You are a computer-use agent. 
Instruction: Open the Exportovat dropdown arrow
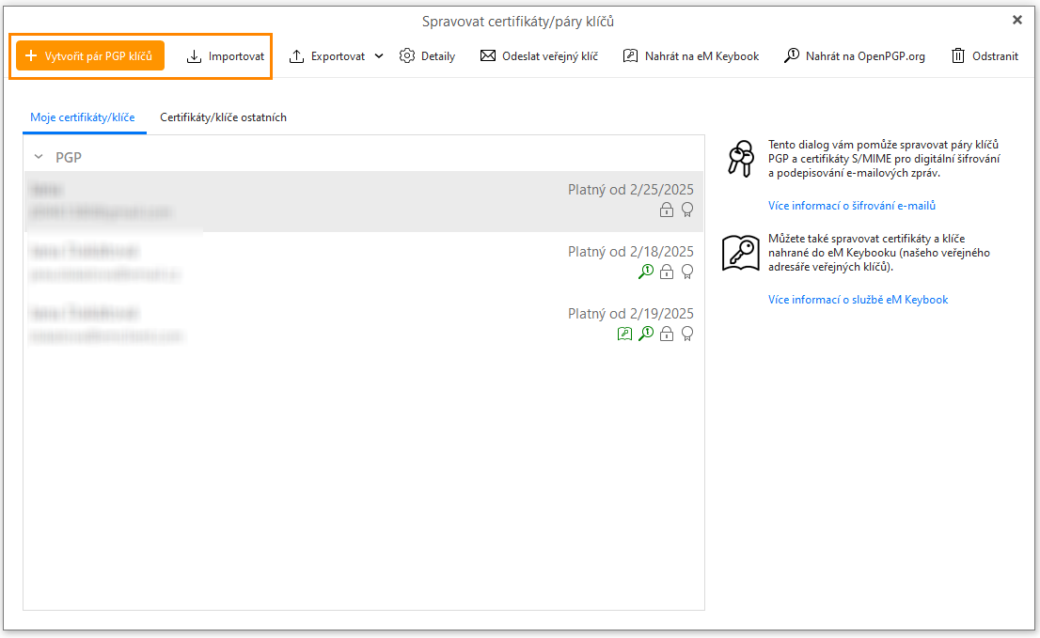coord(379,56)
